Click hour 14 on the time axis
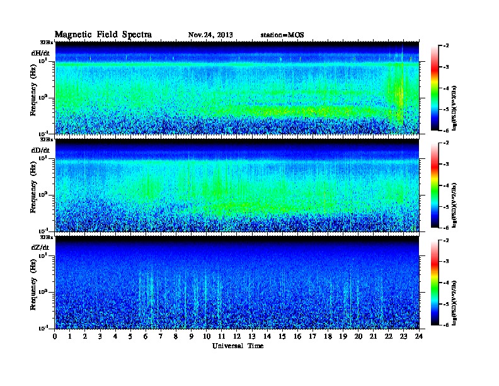 tap(267, 337)
